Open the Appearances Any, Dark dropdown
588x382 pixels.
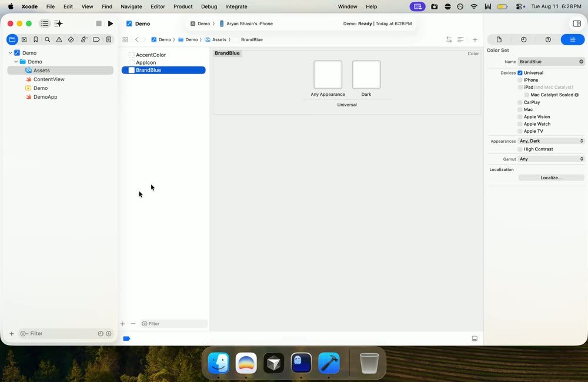552,141
